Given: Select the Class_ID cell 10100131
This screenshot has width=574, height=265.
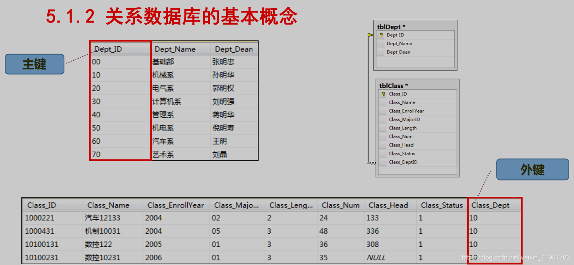Looking at the screenshot, I should (x=52, y=244).
